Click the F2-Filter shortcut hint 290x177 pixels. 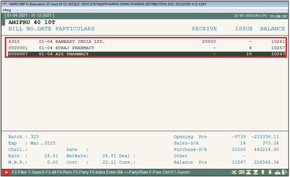tap(20, 172)
